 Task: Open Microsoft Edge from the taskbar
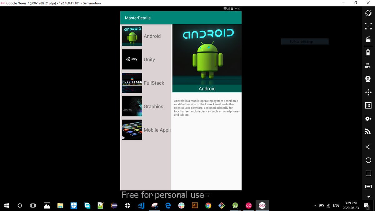pyautogui.click(x=168, y=205)
